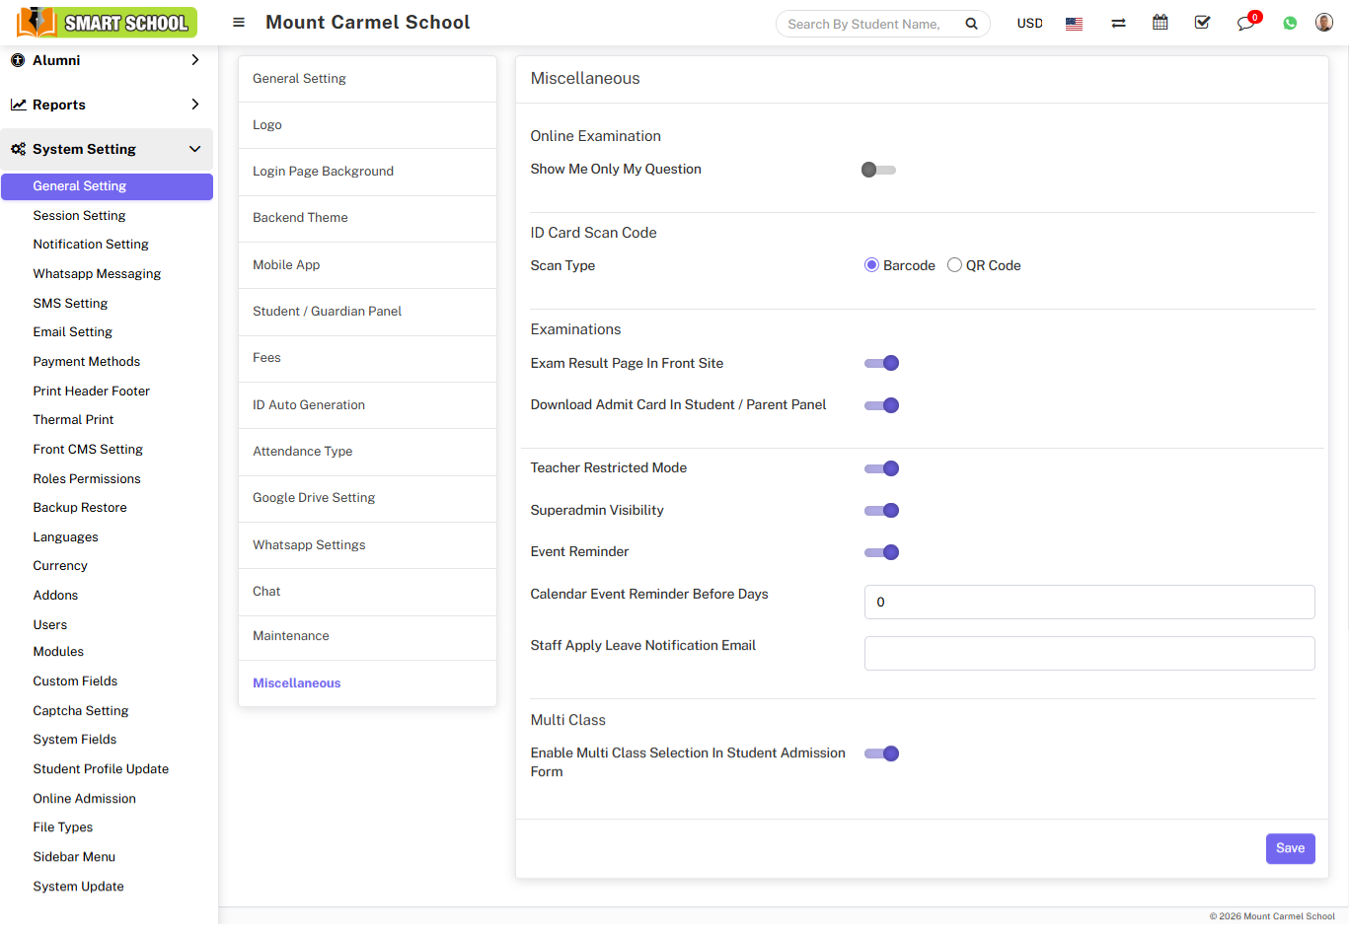
Task: Open the Backend Theme settings tab
Action: 300,218
